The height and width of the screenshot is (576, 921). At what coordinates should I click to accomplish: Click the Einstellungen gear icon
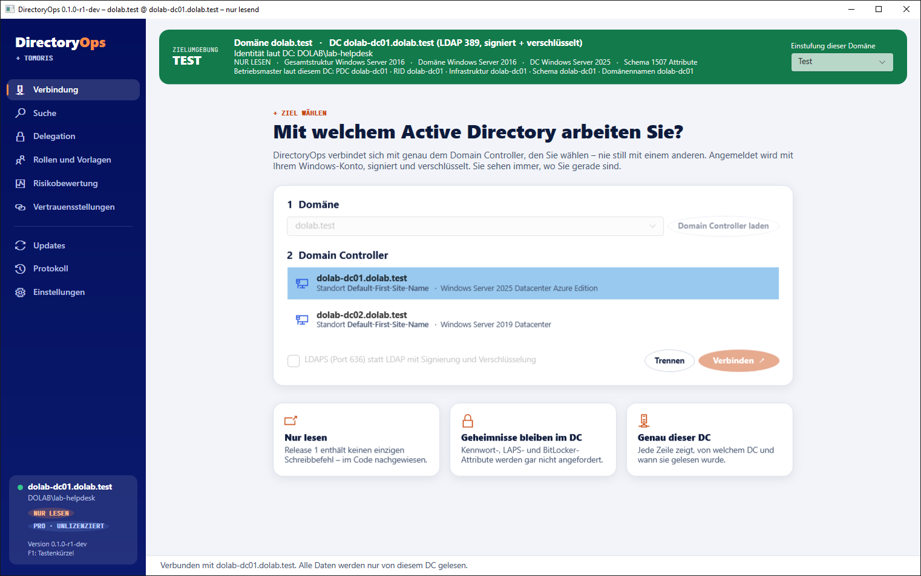20,293
